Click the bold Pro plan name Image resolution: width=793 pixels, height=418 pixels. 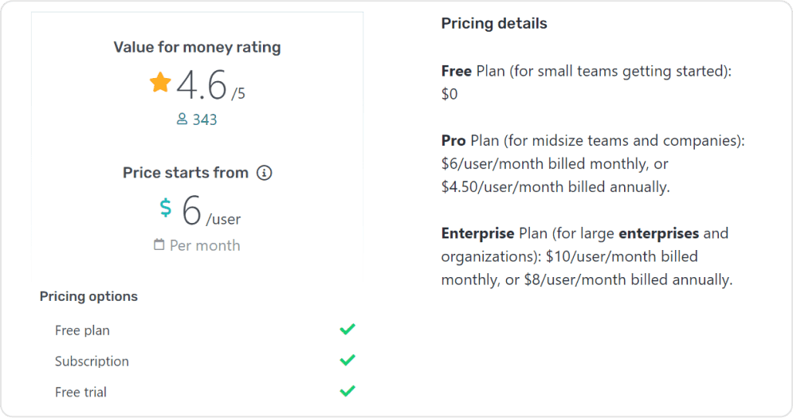coord(453,141)
